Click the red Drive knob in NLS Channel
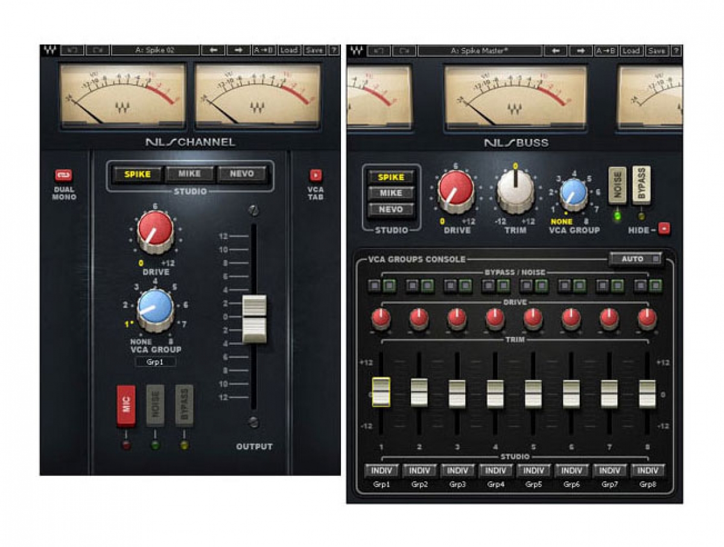Image resolution: width=724 pixels, height=547 pixels. coord(156,231)
